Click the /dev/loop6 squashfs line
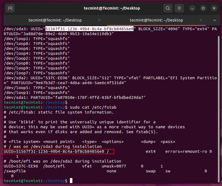222x186 pixels. 37,49
